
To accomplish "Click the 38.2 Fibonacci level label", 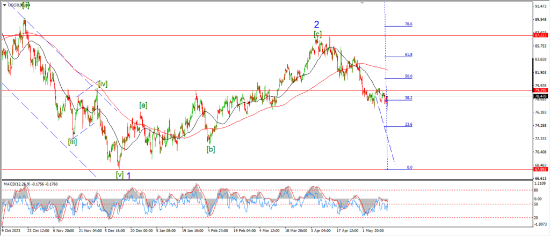I will (408, 98).
